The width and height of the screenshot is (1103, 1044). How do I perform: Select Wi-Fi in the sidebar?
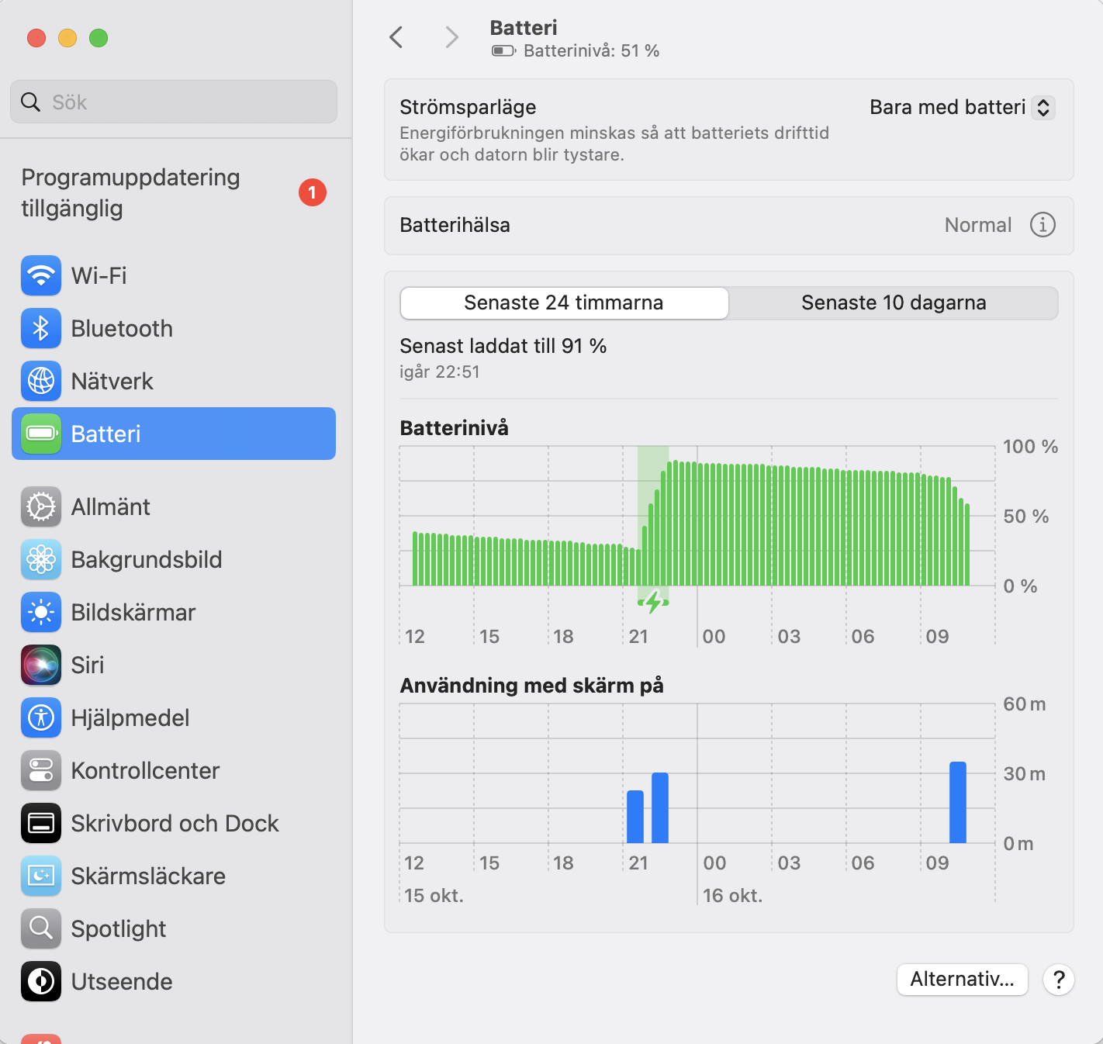174,275
